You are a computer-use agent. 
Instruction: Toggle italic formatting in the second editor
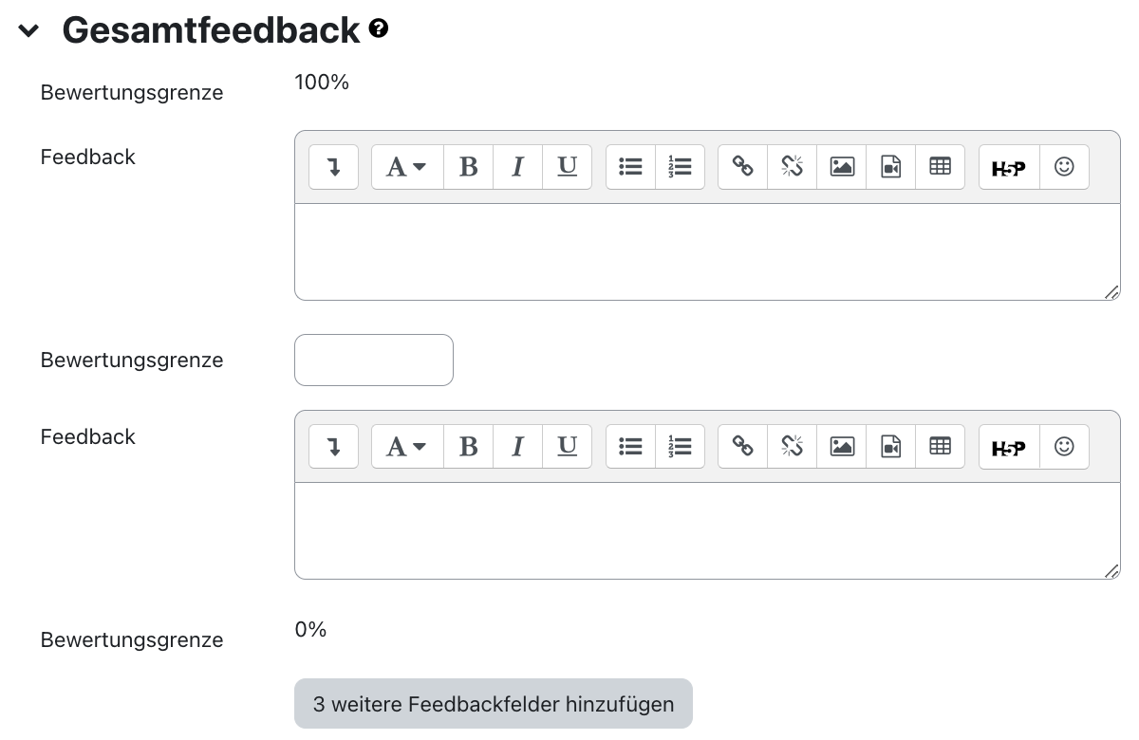pos(517,446)
